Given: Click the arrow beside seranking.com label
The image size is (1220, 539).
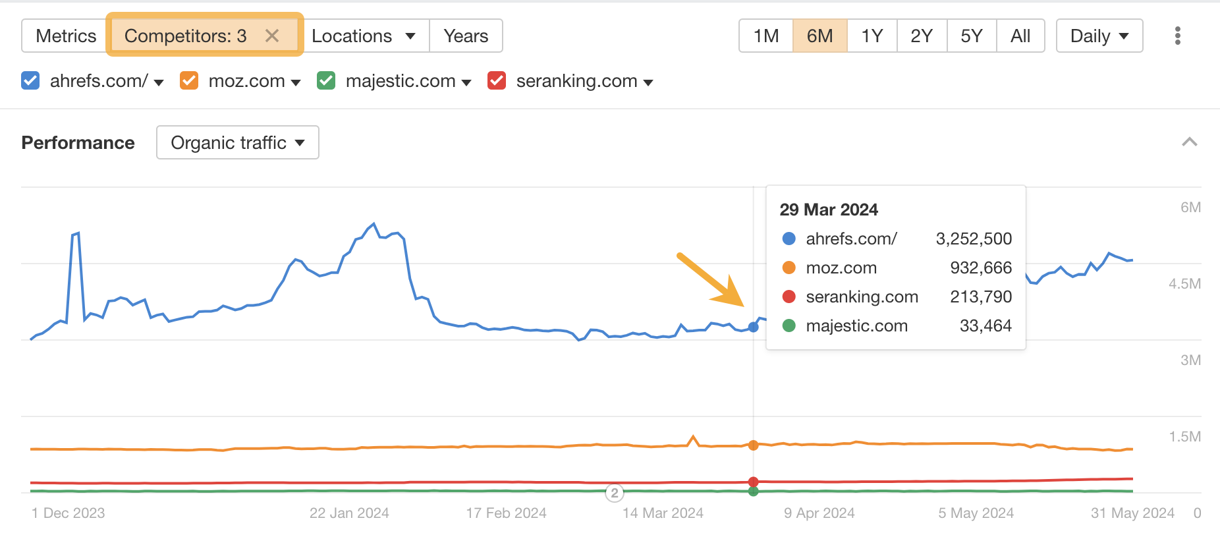Looking at the screenshot, I should point(648,82).
